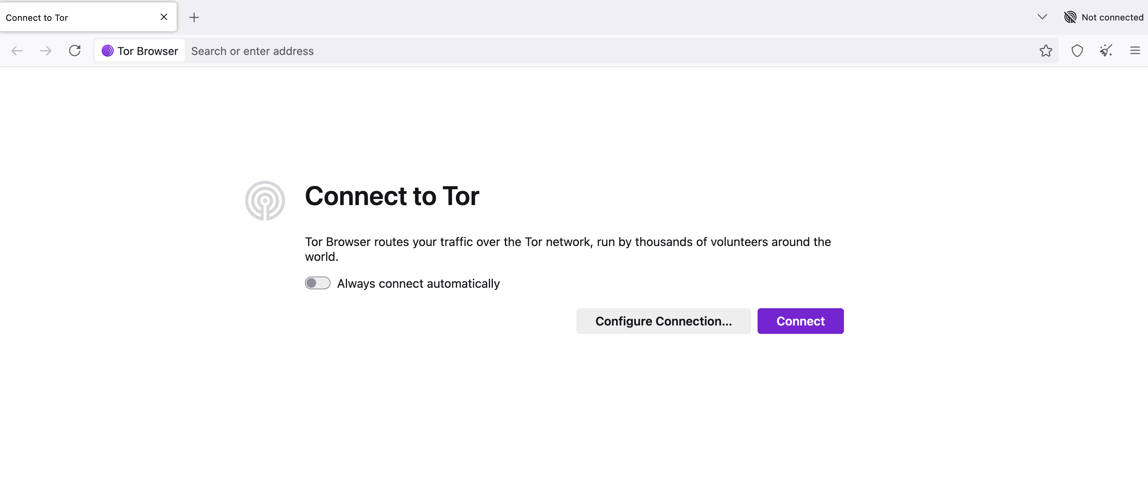Close the Connect to Tor tab
This screenshot has height=484, width=1148.
click(163, 17)
